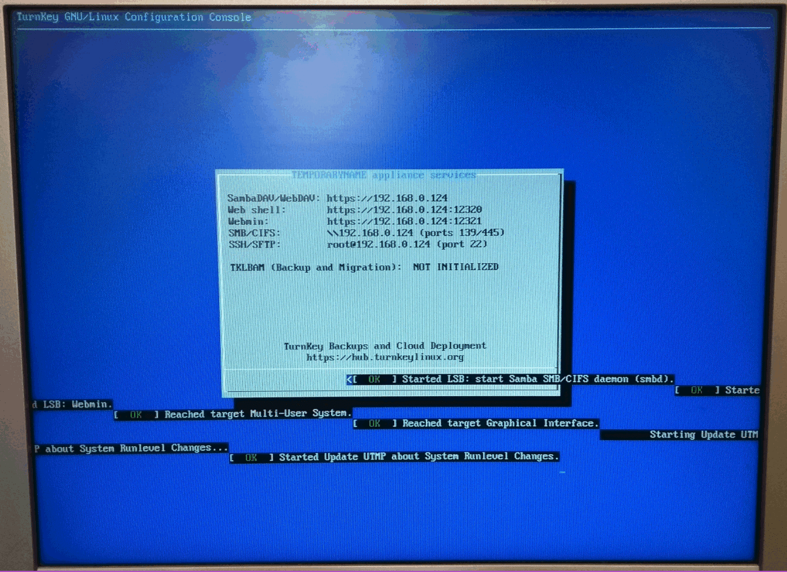Click the Web shell service label
Screen dimensions: 787x572
pyautogui.click(x=256, y=210)
